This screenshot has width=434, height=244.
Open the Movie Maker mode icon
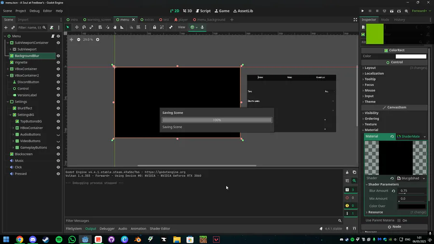(x=407, y=11)
